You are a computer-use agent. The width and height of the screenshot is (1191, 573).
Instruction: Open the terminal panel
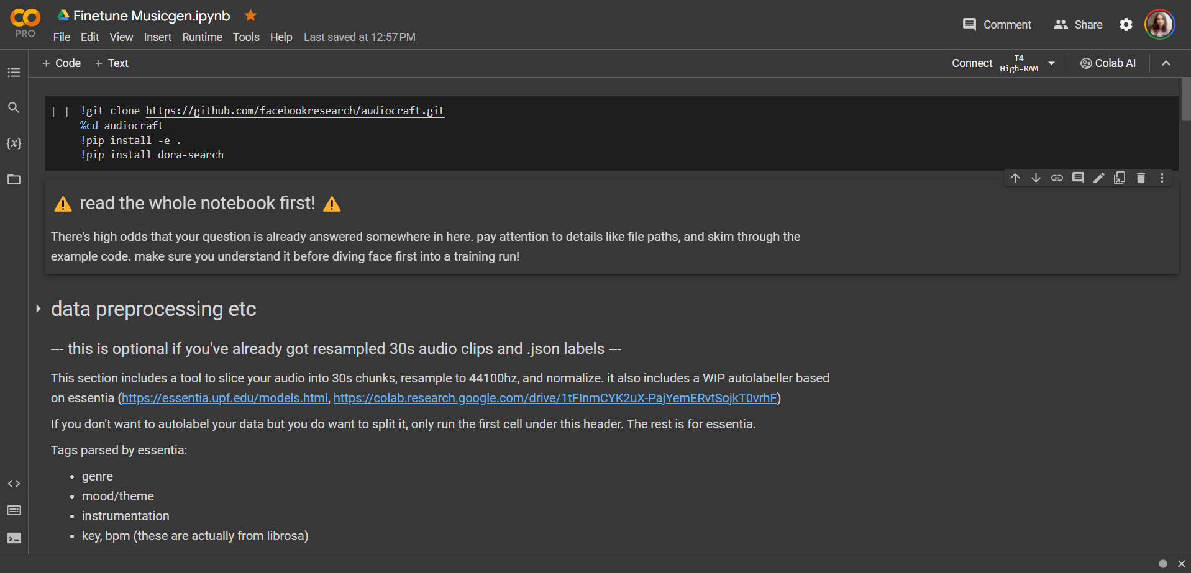(x=14, y=538)
